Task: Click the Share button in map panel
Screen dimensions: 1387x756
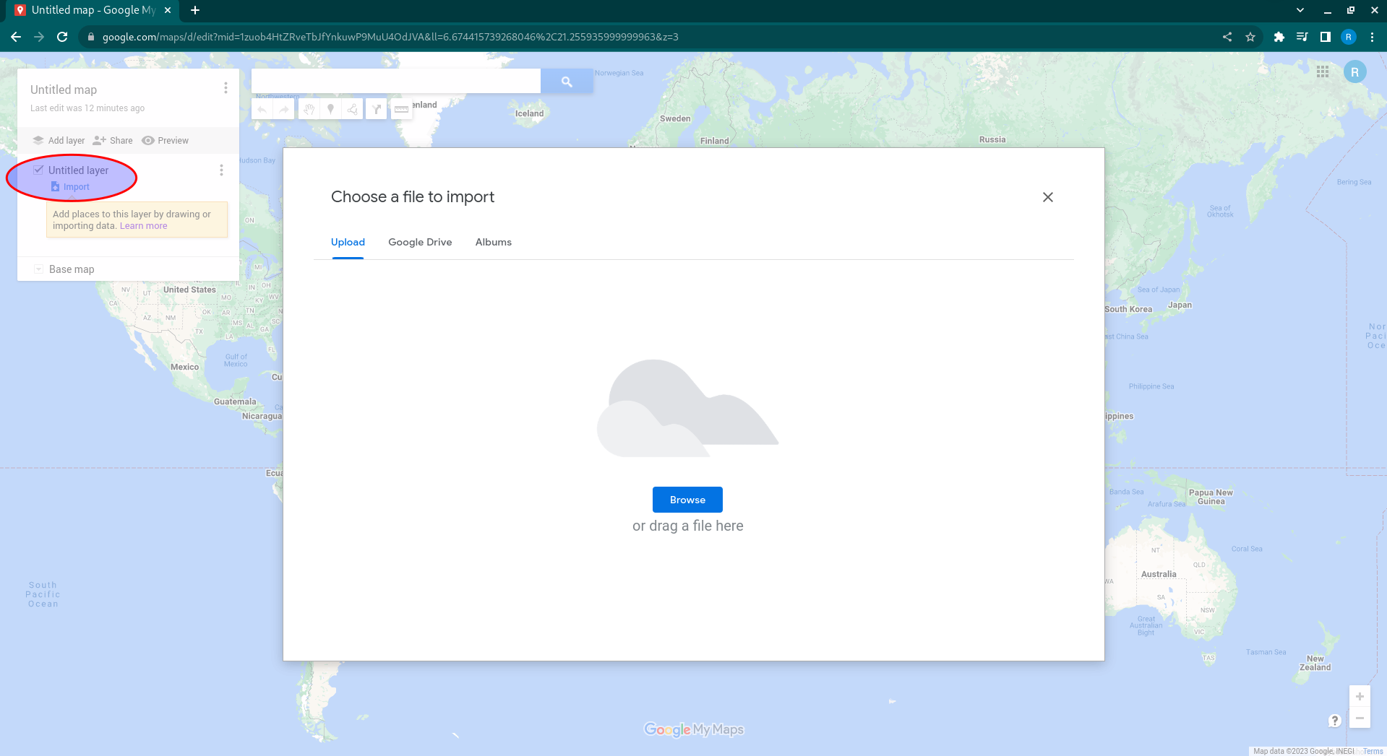Action: coord(113,141)
